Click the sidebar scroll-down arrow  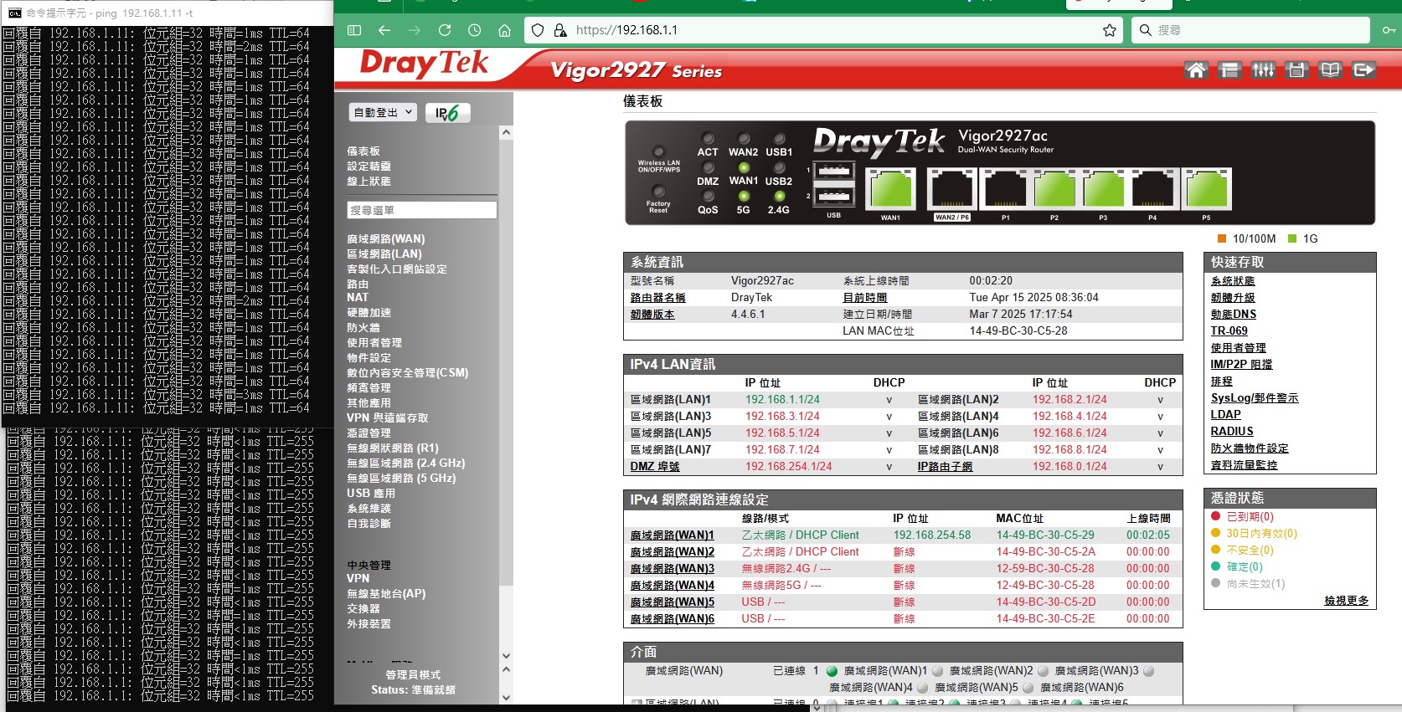click(506, 656)
